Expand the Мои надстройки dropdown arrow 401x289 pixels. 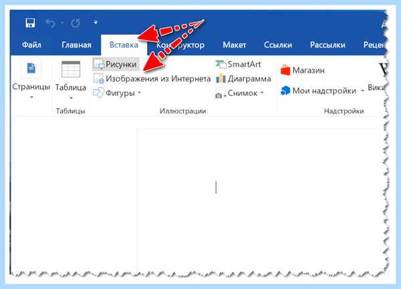(x=363, y=91)
